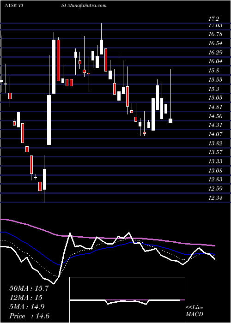Click the 14.07 price axis label

point(215,134)
